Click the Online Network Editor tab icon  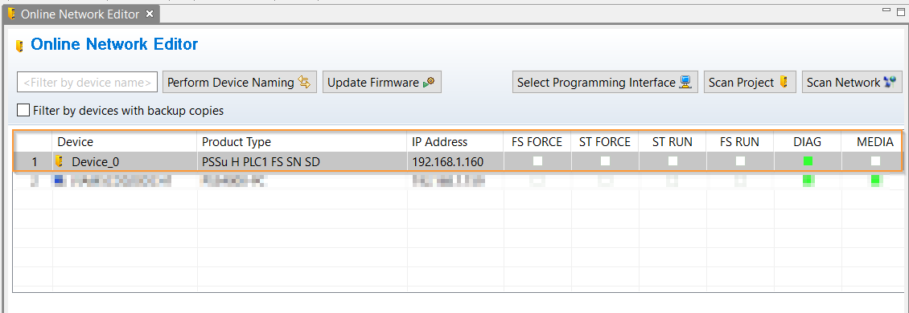(x=11, y=14)
